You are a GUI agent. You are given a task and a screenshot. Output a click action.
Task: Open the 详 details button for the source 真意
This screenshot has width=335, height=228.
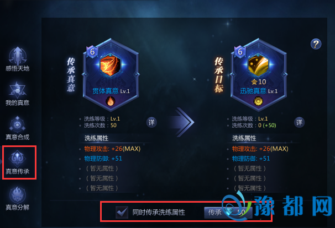151,122
